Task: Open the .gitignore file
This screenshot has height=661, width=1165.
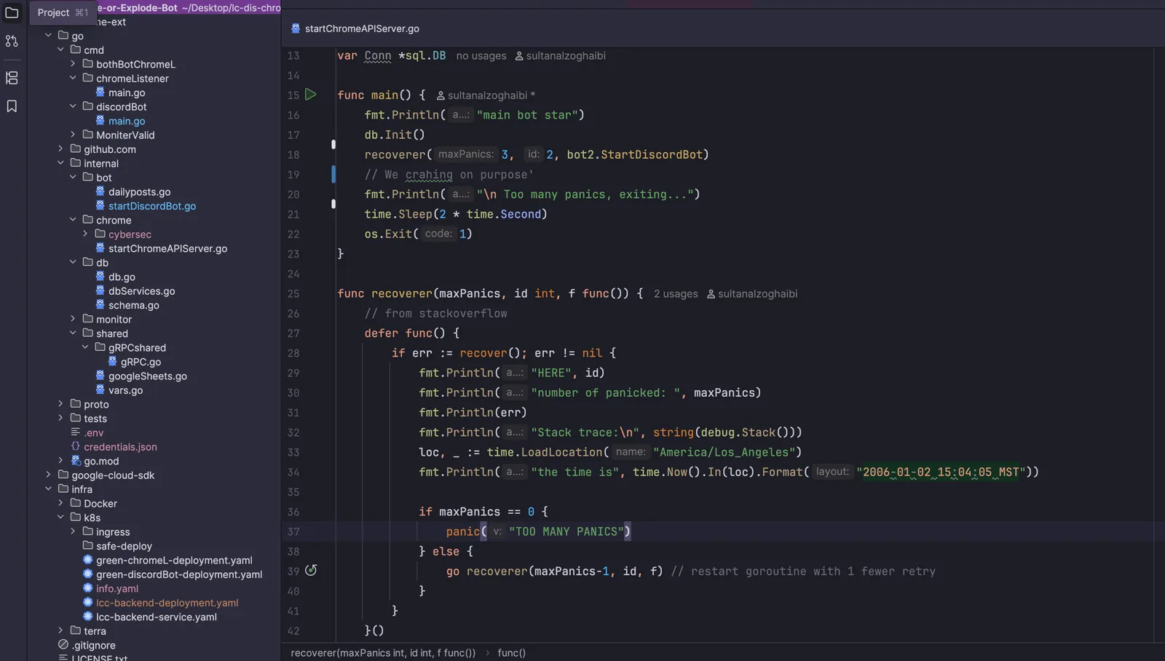Action: tap(93, 645)
